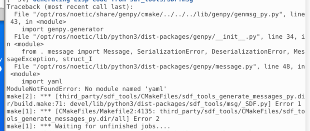Click the "DeserializationError" word
The width and height of the screenshot is (310, 131).
(x=249, y=52)
